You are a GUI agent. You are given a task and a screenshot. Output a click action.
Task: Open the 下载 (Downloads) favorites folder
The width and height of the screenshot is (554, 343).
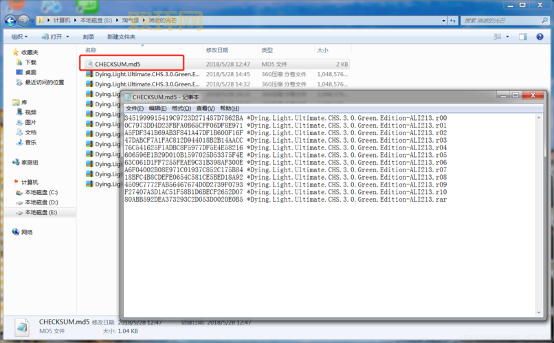click(30, 62)
